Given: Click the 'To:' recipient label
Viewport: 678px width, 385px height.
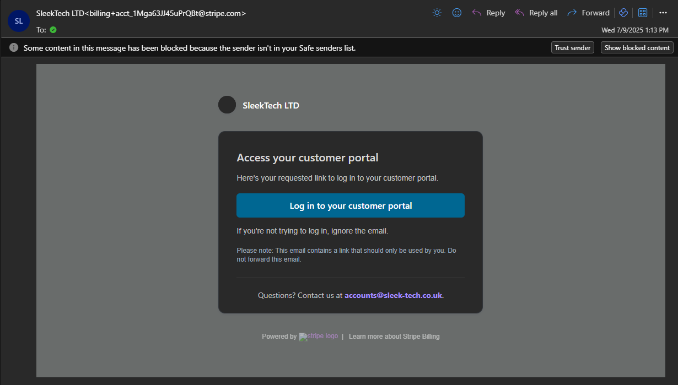Looking at the screenshot, I should pos(41,30).
